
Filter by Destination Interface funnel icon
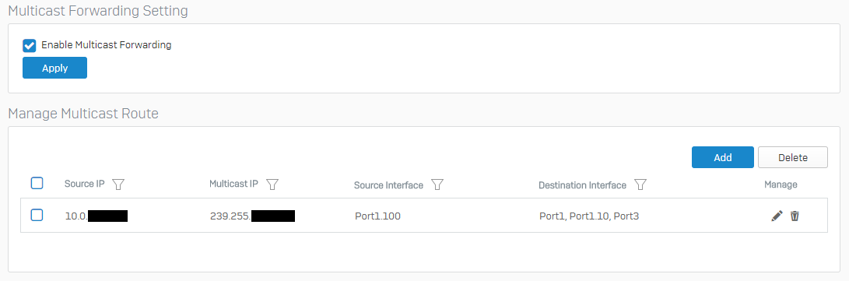point(640,184)
